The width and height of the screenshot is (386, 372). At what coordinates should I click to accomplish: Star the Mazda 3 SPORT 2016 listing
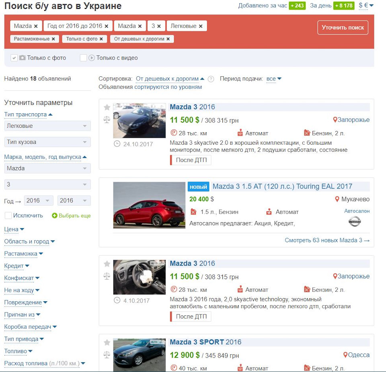(x=107, y=343)
